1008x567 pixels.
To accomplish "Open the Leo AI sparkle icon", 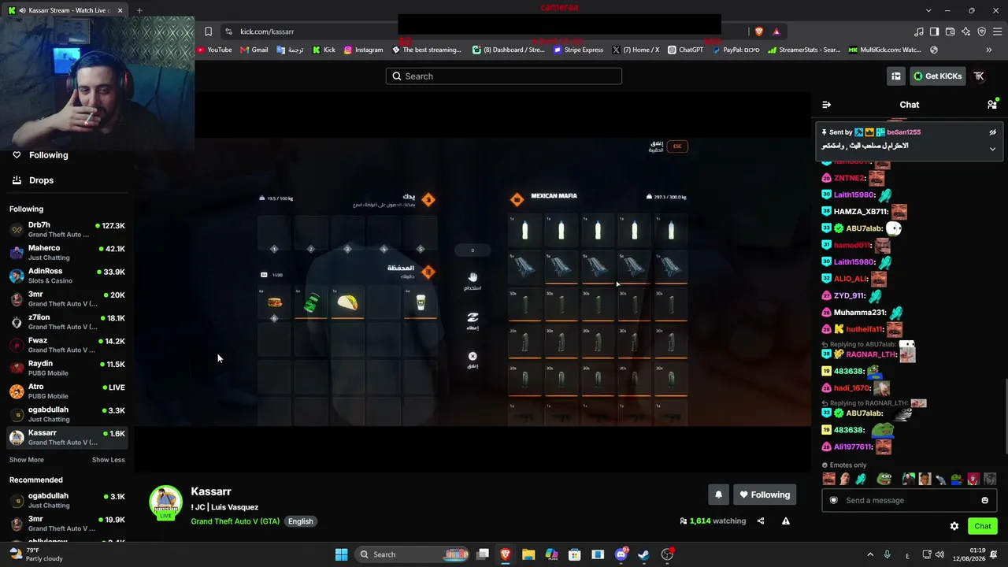I will pos(965,31).
